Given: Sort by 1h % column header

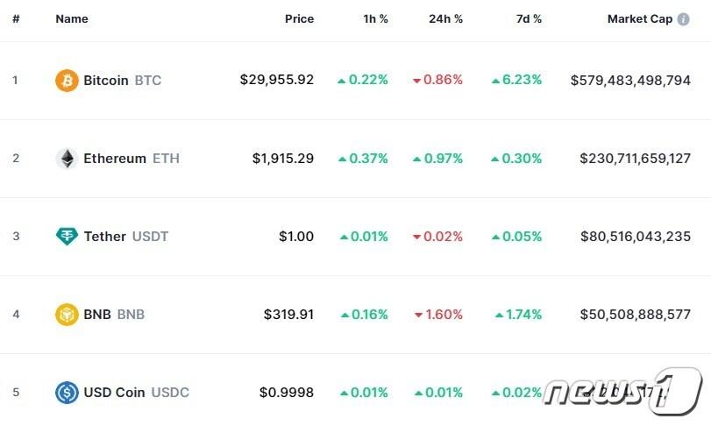Looking at the screenshot, I should click(374, 19).
